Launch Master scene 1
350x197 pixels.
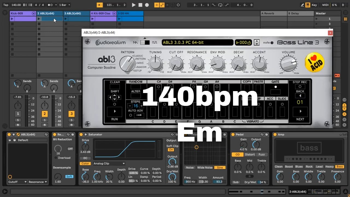[x=317, y=19]
